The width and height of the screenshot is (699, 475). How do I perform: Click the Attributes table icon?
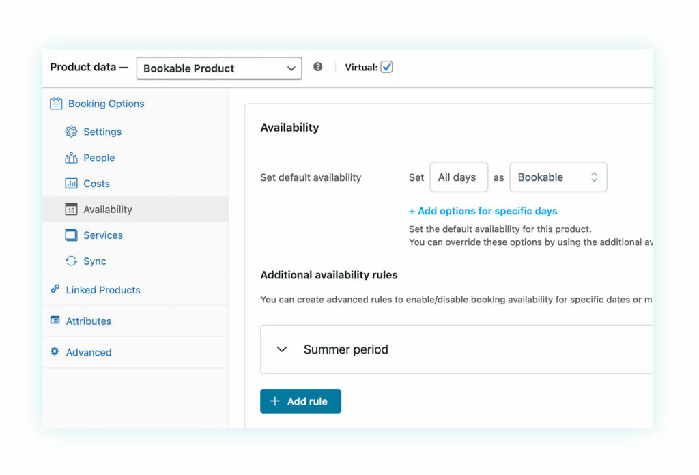point(55,321)
